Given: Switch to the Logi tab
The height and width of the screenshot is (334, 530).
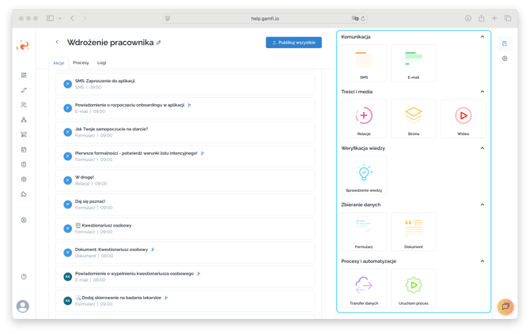Looking at the screenshot, I should (x=101, y=62).
